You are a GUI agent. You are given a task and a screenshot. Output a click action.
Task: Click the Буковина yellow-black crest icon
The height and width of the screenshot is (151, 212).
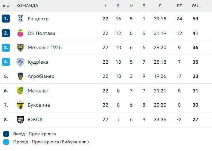point(20,105)
